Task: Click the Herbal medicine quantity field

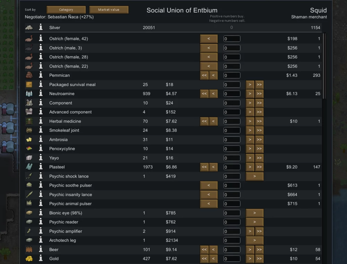Action: pos(232,121)
